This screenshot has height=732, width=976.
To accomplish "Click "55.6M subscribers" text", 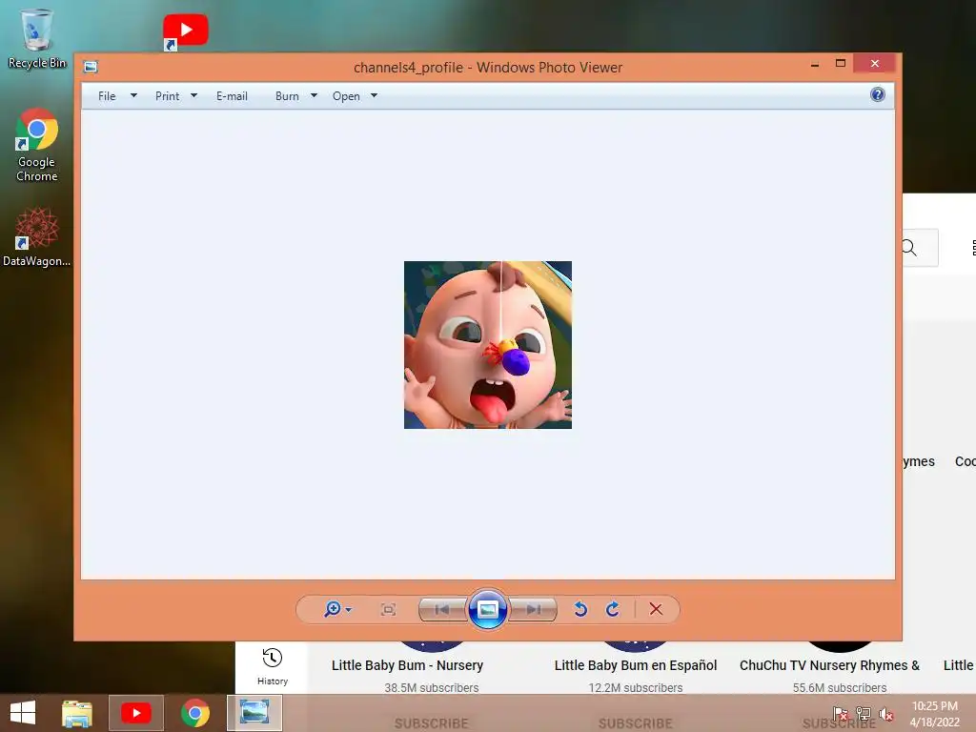I will (x=840, y=688).
